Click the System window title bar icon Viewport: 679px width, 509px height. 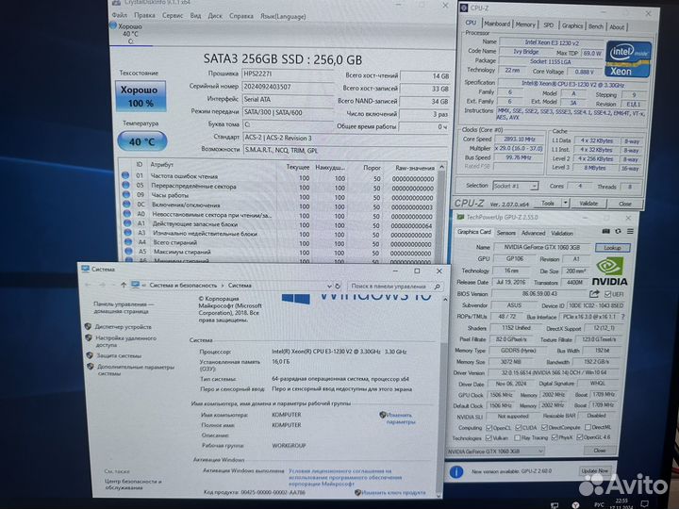pos(85,269)
